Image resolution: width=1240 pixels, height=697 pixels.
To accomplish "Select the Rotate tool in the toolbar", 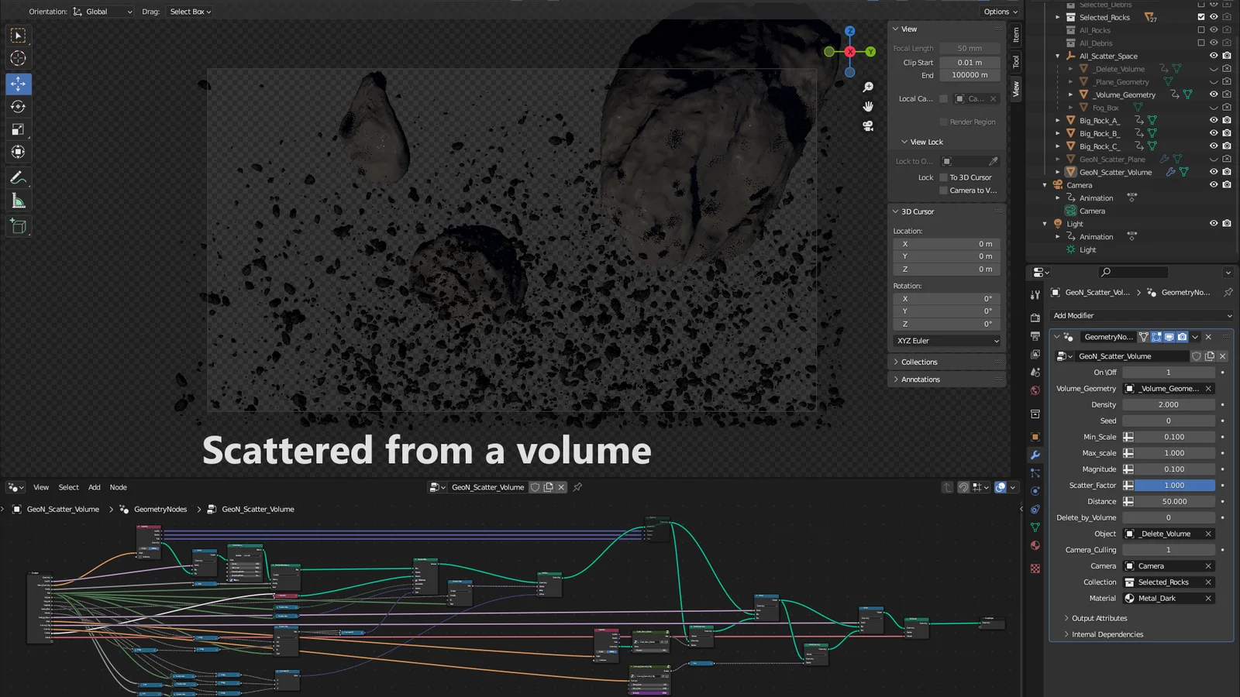I will pyautogui.click(x=19, y=107).
